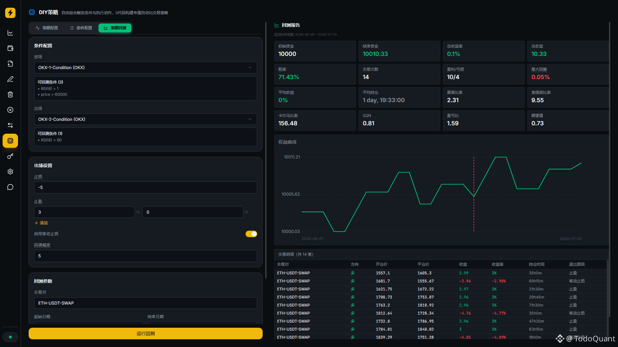Screen dimensions: 618x347
Task: Click the 止损 stop-loss input field
Action: click(145, 187)
